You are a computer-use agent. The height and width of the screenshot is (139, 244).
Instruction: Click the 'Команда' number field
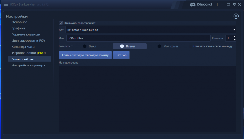229,38
